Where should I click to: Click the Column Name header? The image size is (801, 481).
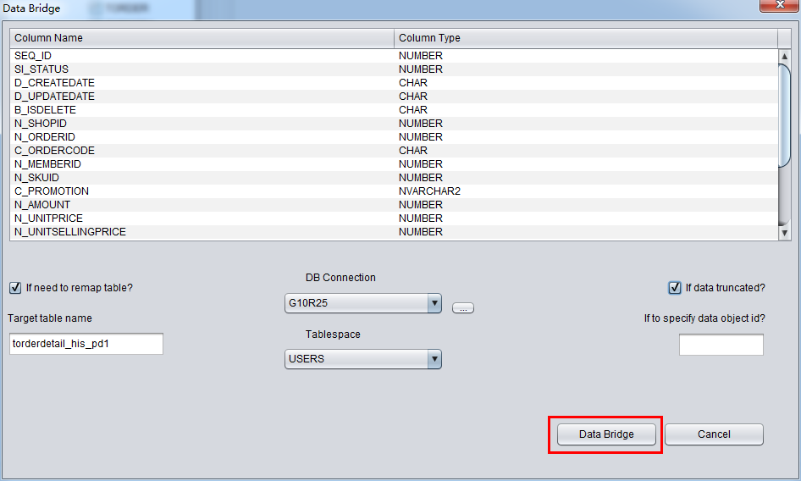click(x=202, y=38)
